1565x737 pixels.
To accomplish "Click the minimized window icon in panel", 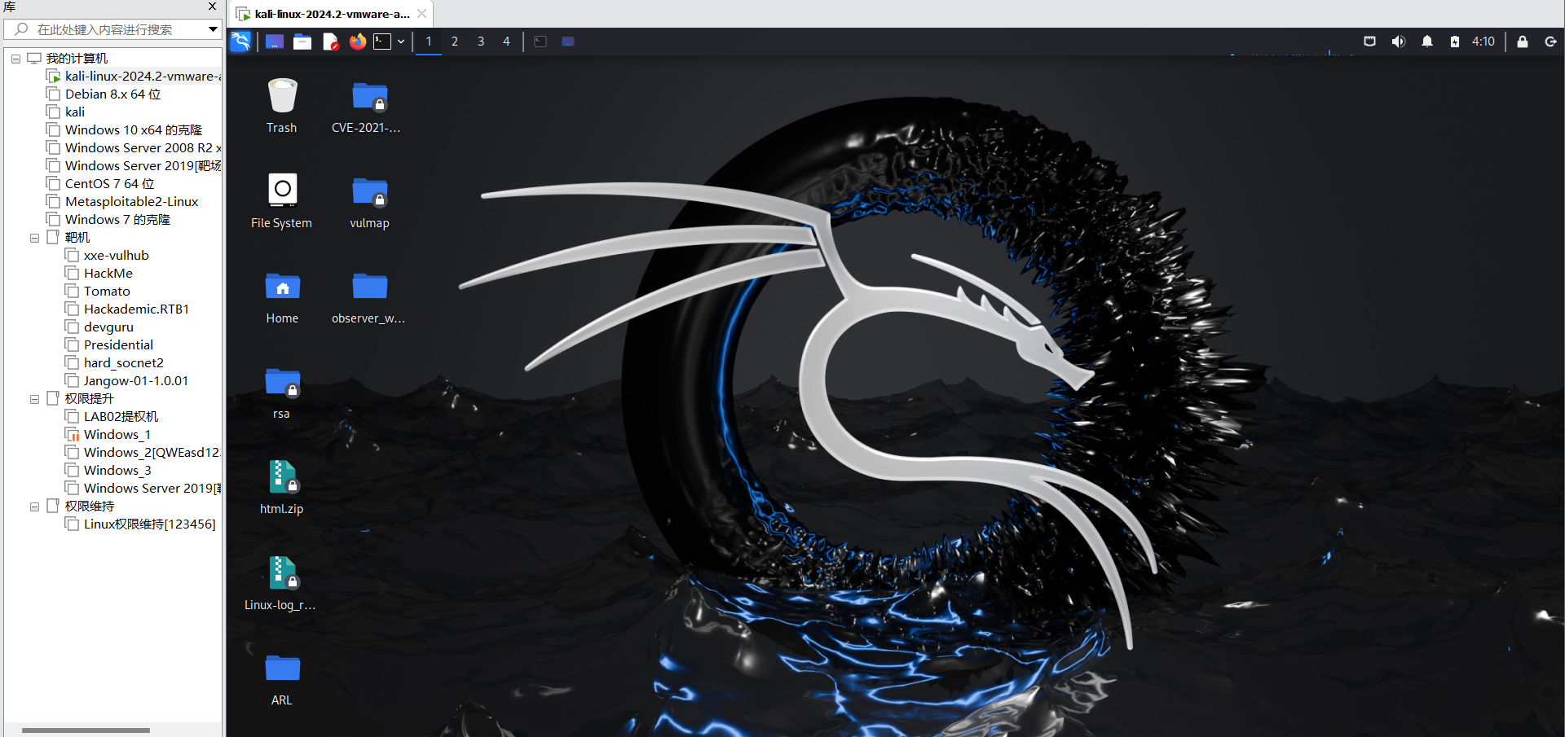I will point(540,42).
